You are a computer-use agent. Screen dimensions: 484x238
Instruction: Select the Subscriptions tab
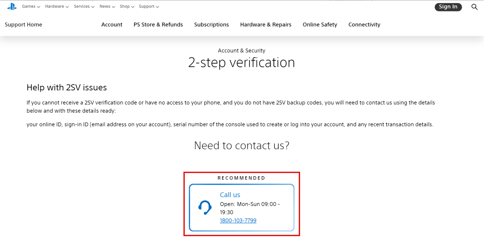(x=212, y=25)
